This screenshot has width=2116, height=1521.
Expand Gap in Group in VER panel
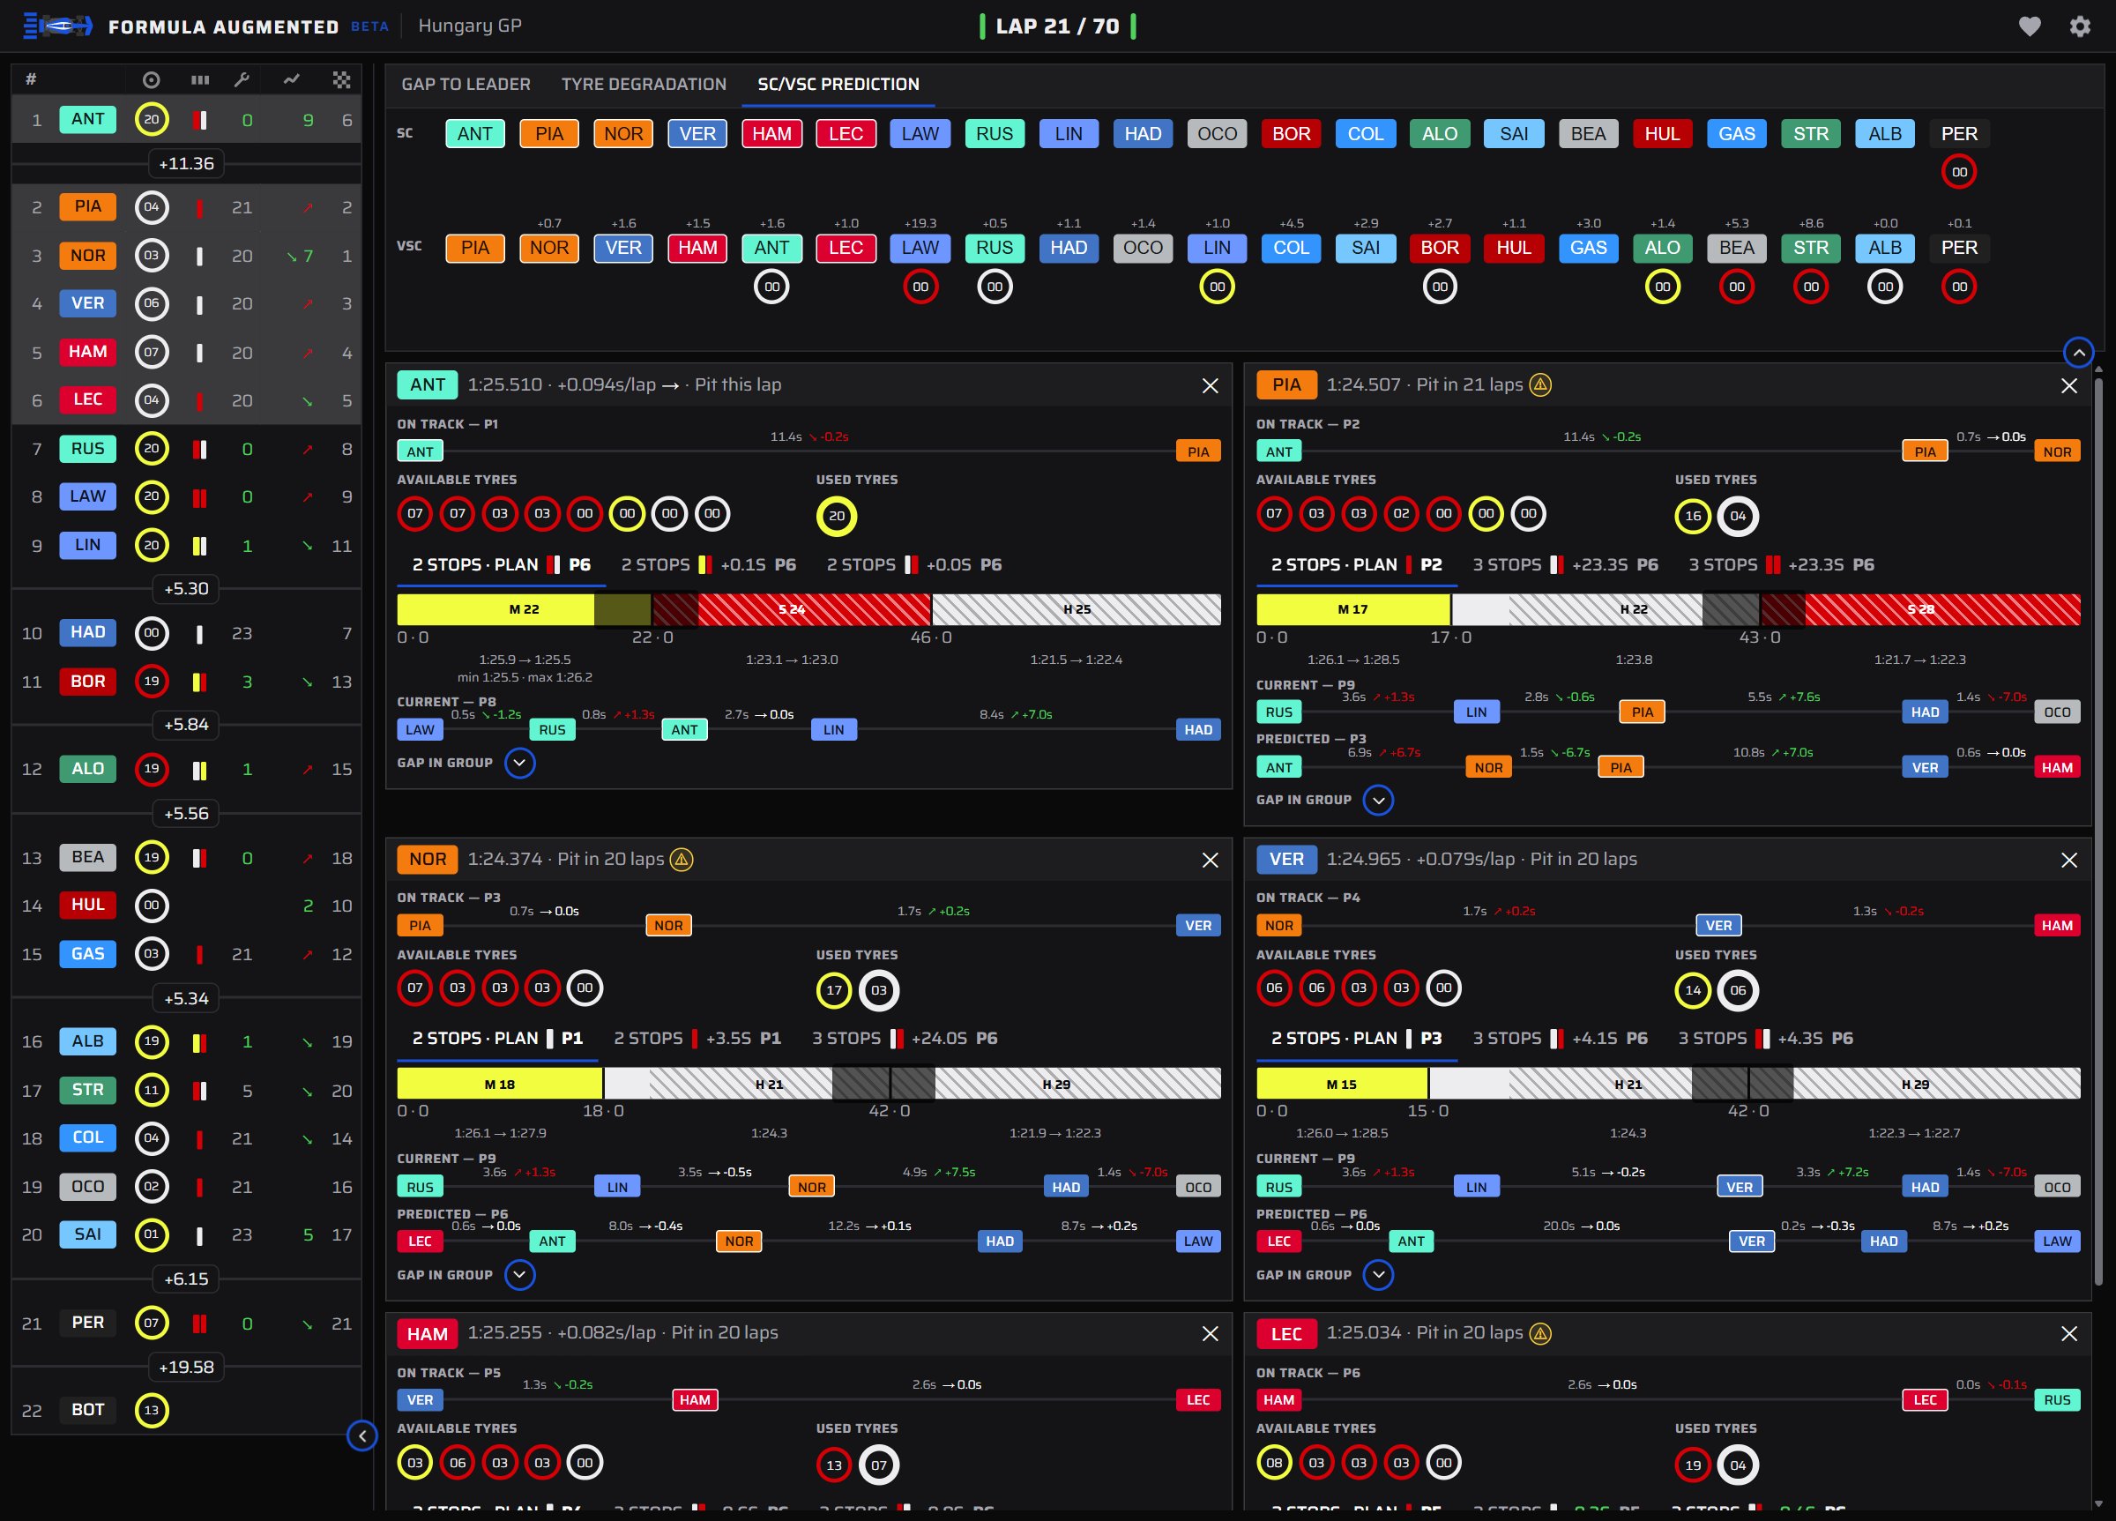(1378, 1274)
